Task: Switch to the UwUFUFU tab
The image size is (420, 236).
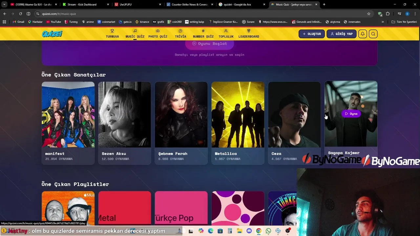Action: click(138, 5)
